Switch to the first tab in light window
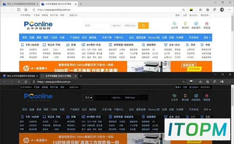Screen dimensions: 234x144 click(20, 4)
